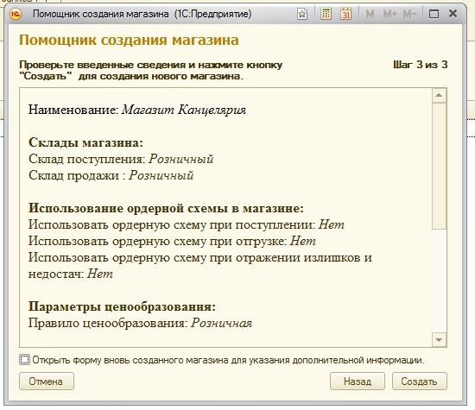Click the M+ memory add button

pos(389,14)
